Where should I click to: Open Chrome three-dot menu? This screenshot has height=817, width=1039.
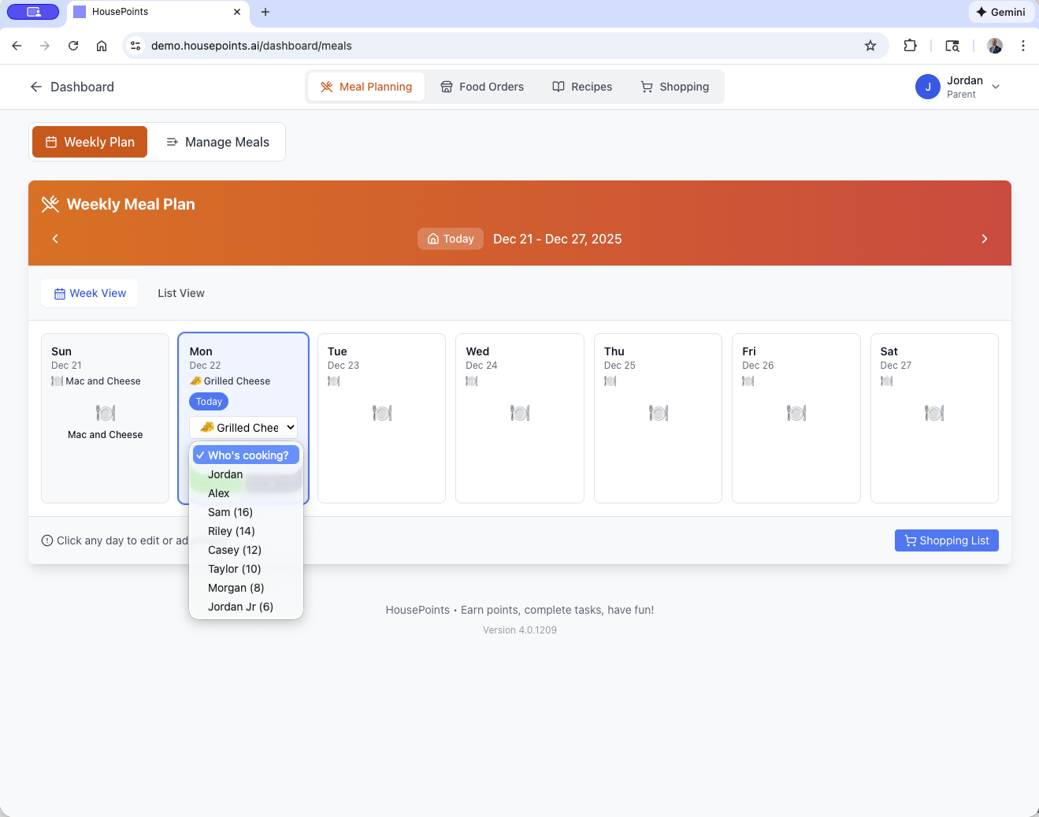pyautogui.click(x=1023, y=46)
